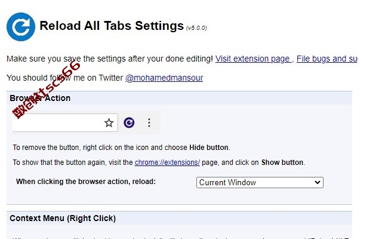
Task: Open the Current Window reload dropdown
Action: click(x=260, y=182)
